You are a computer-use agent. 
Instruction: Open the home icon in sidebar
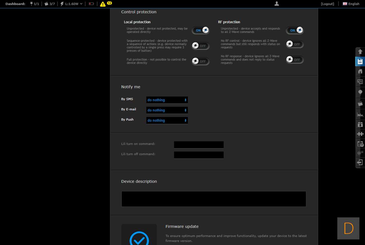(360, 71)
